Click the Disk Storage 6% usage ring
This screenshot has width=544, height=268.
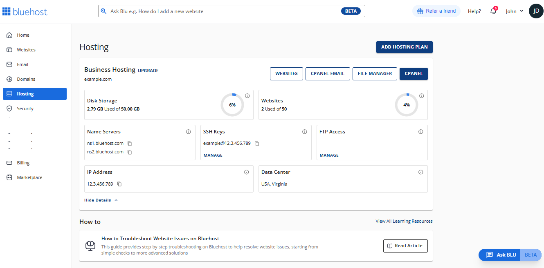(232, 105)
